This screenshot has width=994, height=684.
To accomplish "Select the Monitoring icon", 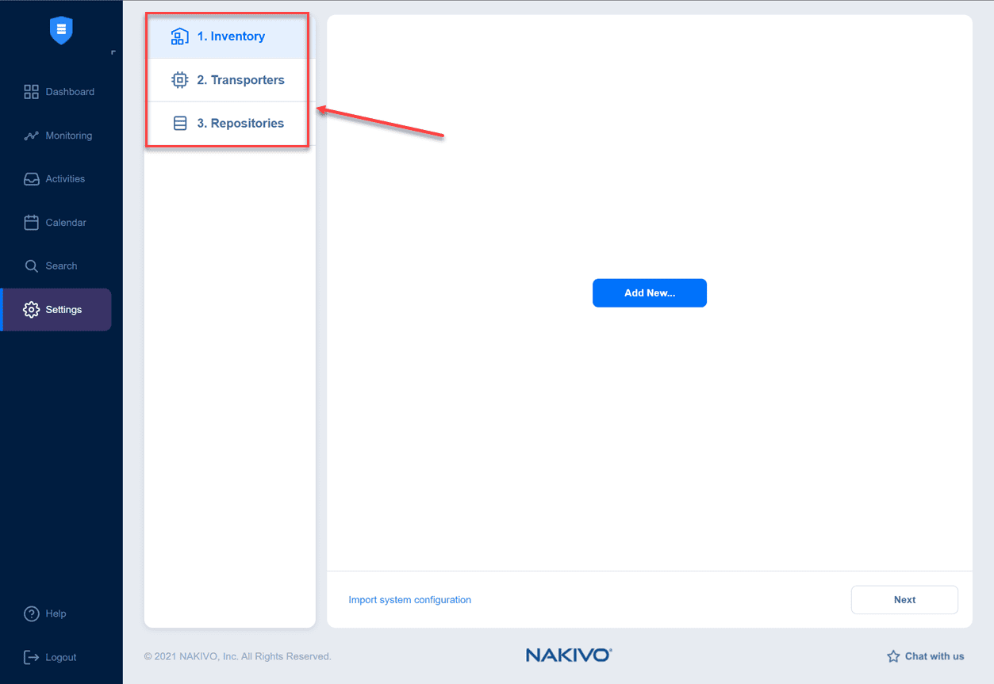I will pyautogui.click(x=32, y=135).
